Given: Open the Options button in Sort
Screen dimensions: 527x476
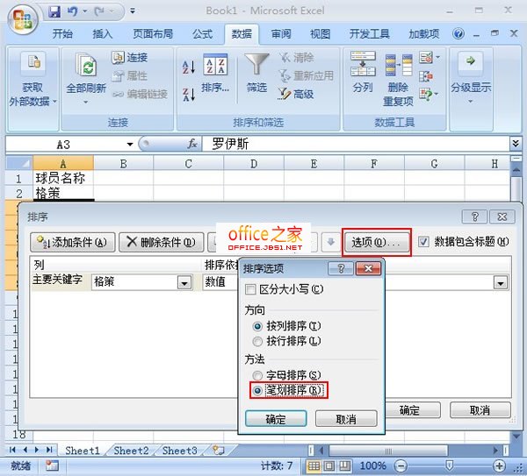Looking at the screenshot, I should point(376,242).
